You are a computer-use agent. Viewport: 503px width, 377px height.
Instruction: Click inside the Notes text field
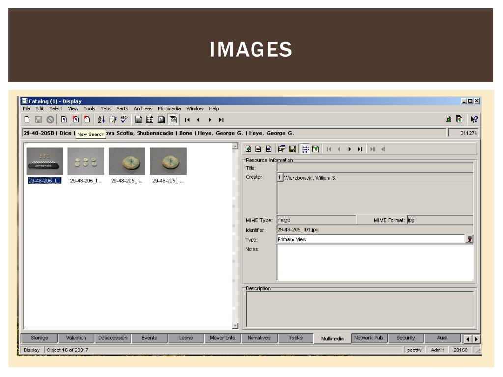(374, 262)
